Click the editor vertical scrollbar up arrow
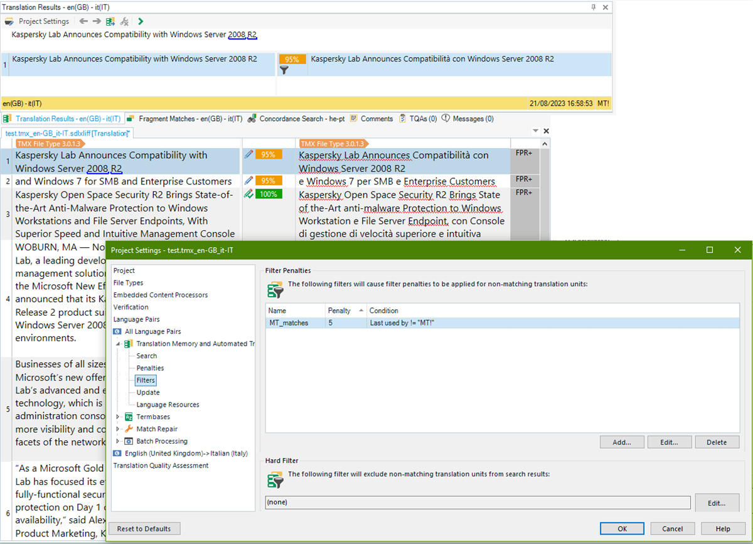This screenshot has height=544, width=753. point(545,144)
